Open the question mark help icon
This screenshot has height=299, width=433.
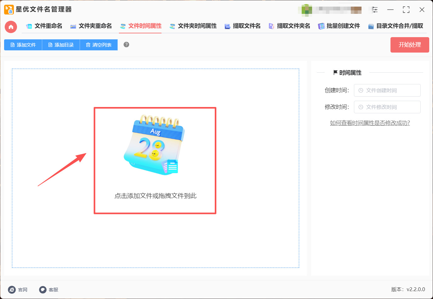tap(126, 45)
